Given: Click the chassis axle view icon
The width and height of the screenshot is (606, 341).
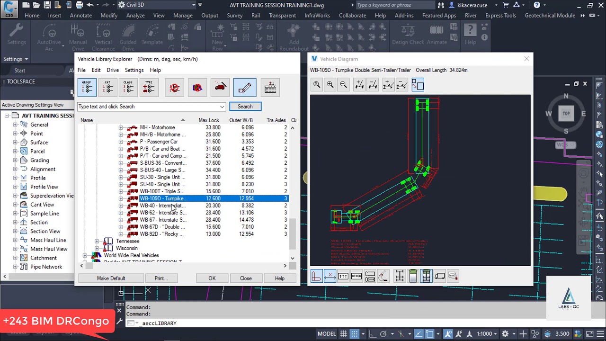Looking at the screenshot, I should (x=400, y=276).
